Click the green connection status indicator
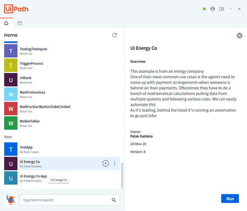The image size is (247, 211). pos(204,9)
